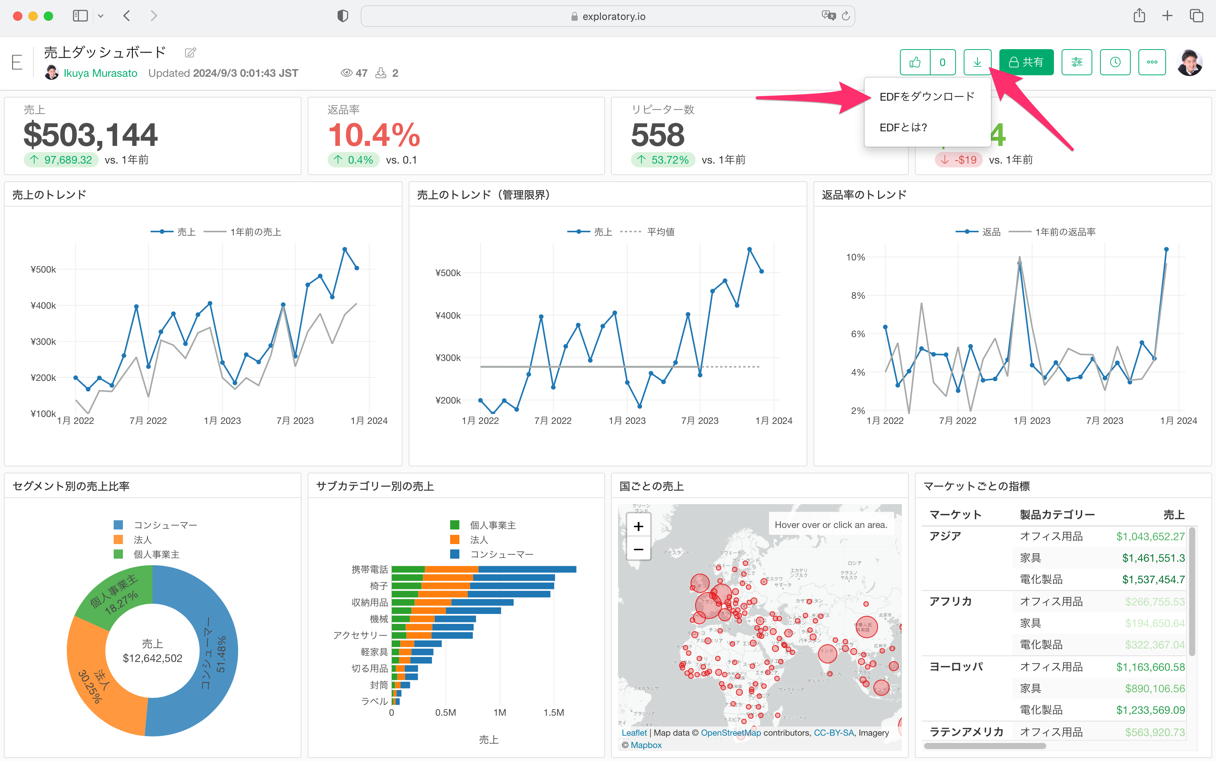Toggle 返品 legend entry in return rate chart
Screen dimensions: 1216x761
[978, 232]
